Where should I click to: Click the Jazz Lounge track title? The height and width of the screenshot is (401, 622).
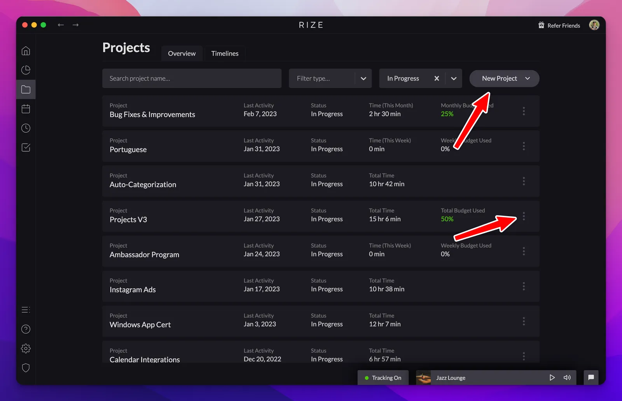pyautogui.click(x=451, y=378)
